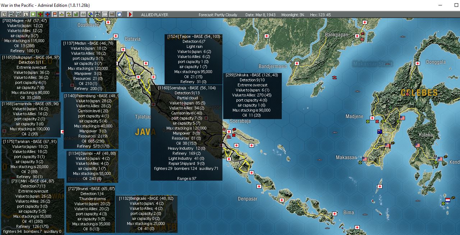This screenshot has height=235, width=460.
Task: Click the Forecast: Partly Cloudy status text
Action: pos(218,15)
